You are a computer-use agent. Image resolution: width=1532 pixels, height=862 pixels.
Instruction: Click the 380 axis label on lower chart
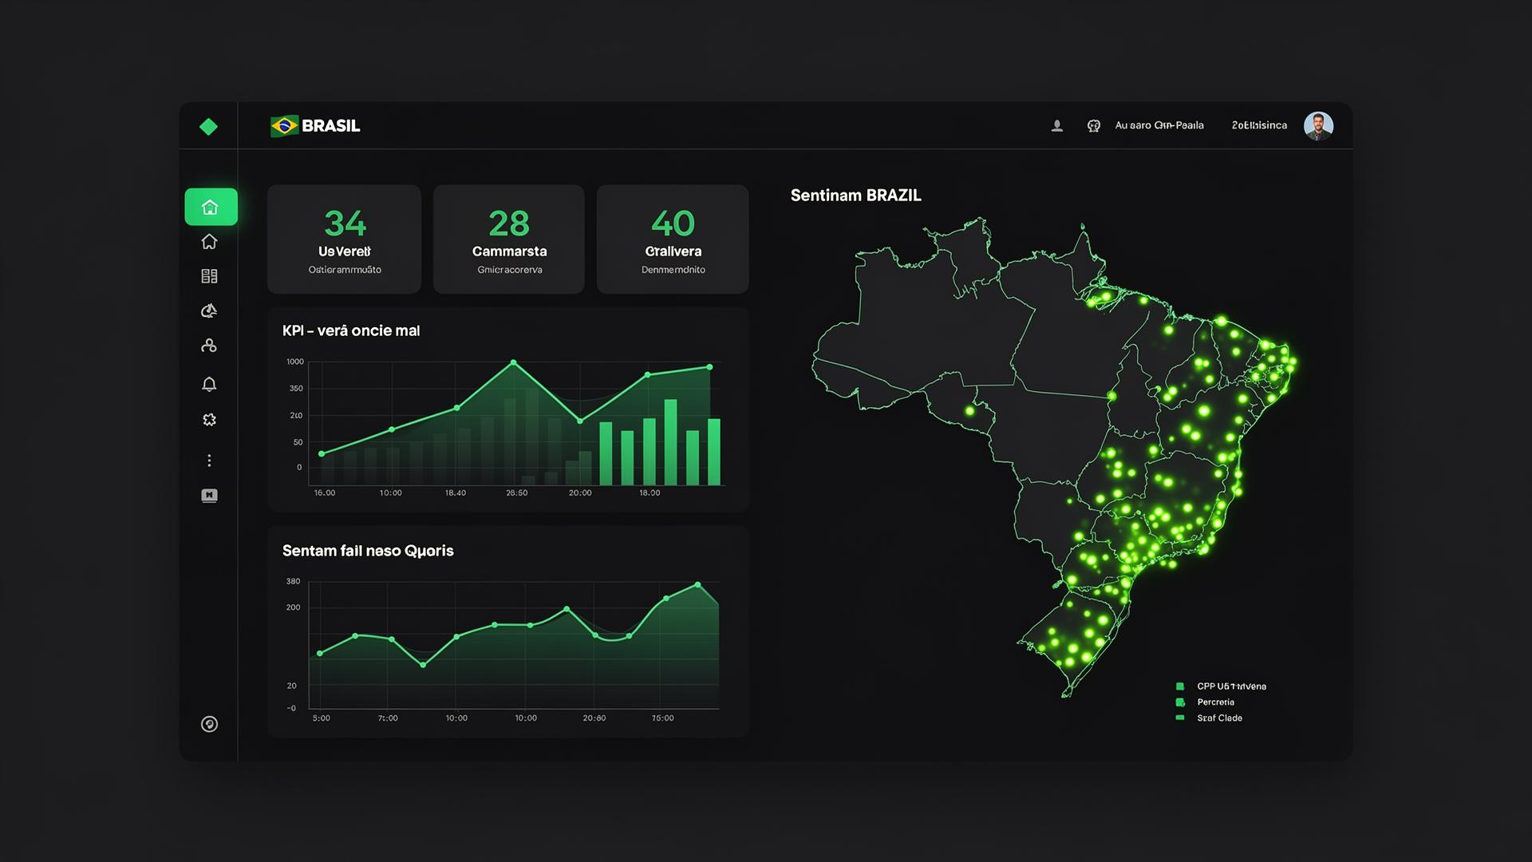[x=294, y=581]
